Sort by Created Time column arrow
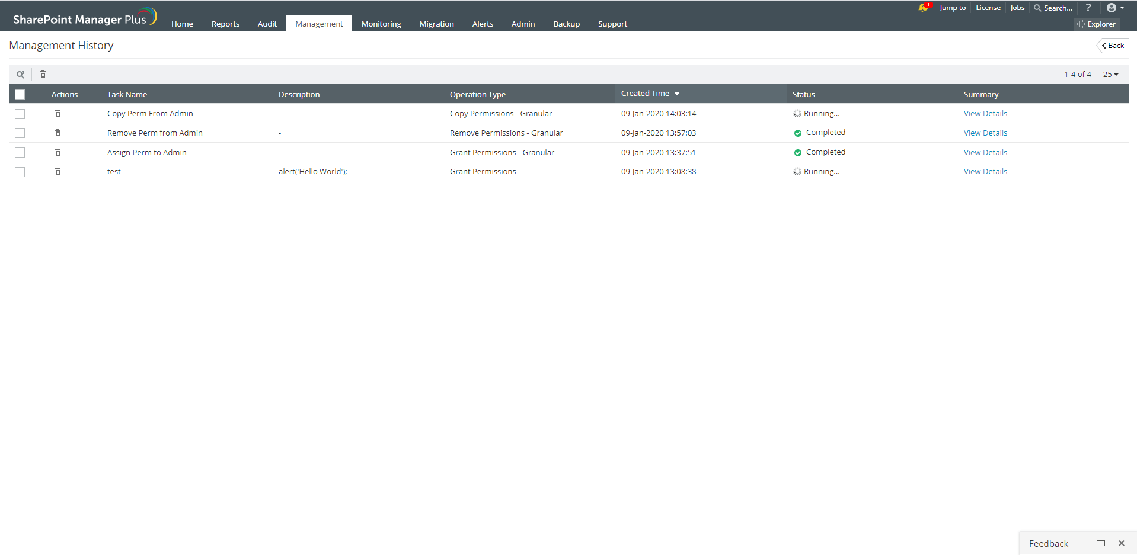 click(677, 94)
